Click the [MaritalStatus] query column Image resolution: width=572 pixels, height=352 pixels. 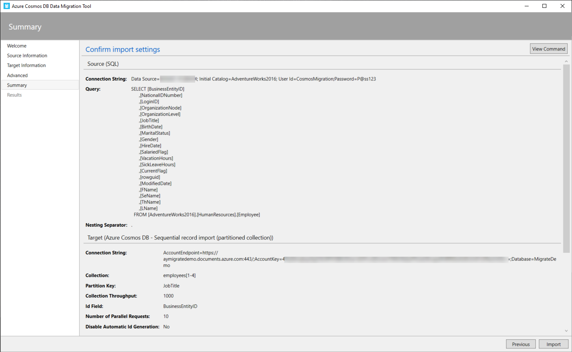click(155, 133)
